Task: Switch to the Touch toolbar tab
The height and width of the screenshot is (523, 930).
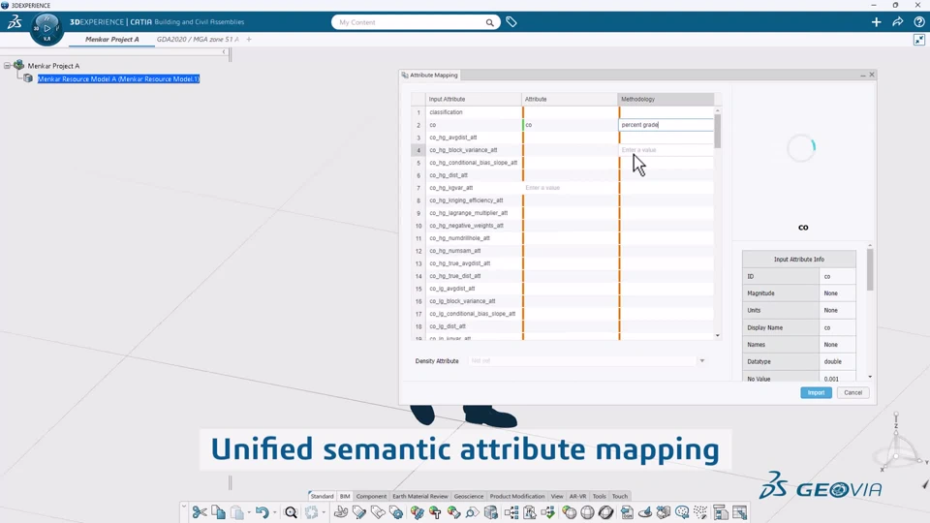Action: pos(620,496)
